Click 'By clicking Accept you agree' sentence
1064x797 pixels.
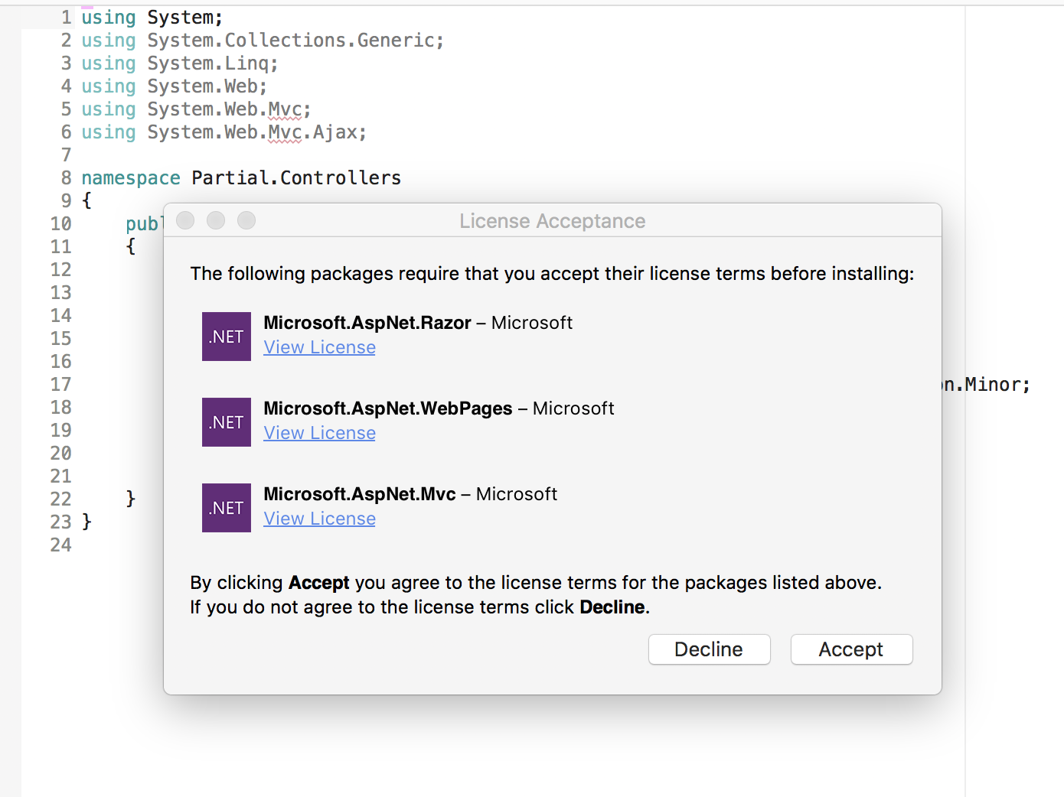536,583
